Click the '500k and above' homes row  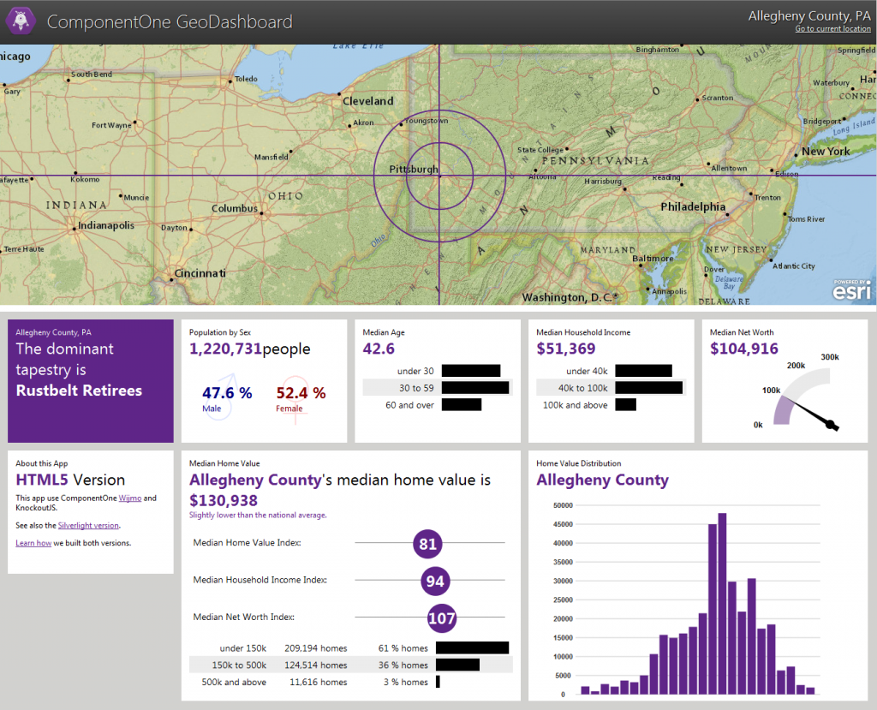350,682
